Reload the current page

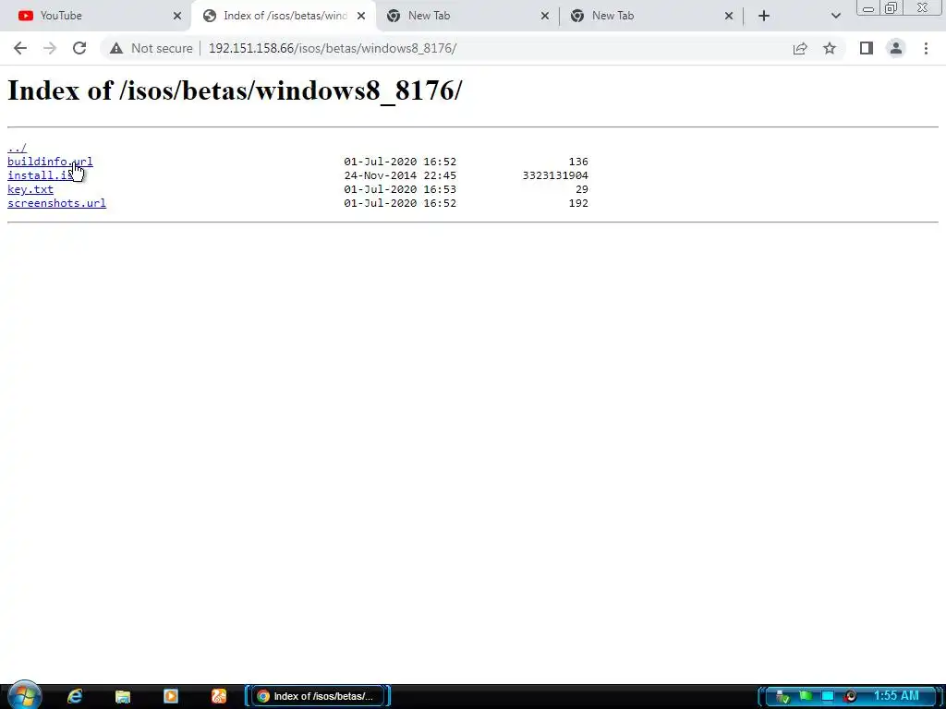pos(79,48)
